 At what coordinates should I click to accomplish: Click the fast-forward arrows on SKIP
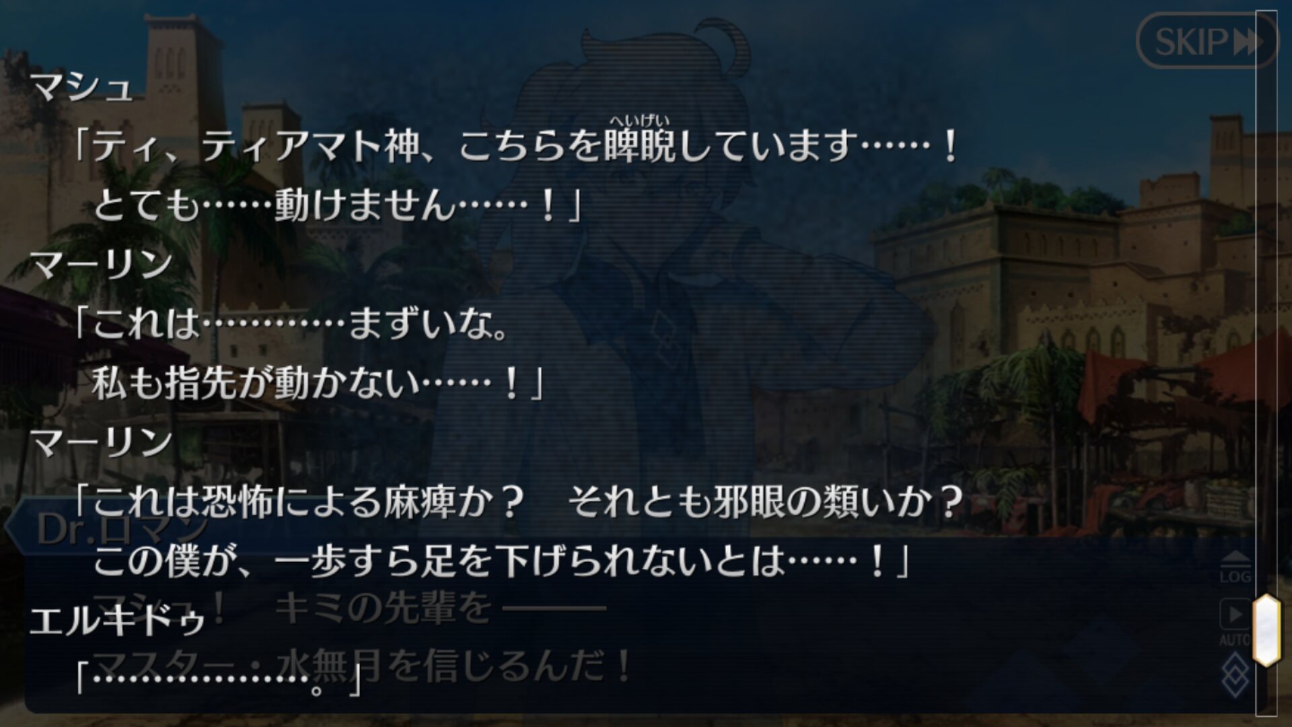(1248, 42)
